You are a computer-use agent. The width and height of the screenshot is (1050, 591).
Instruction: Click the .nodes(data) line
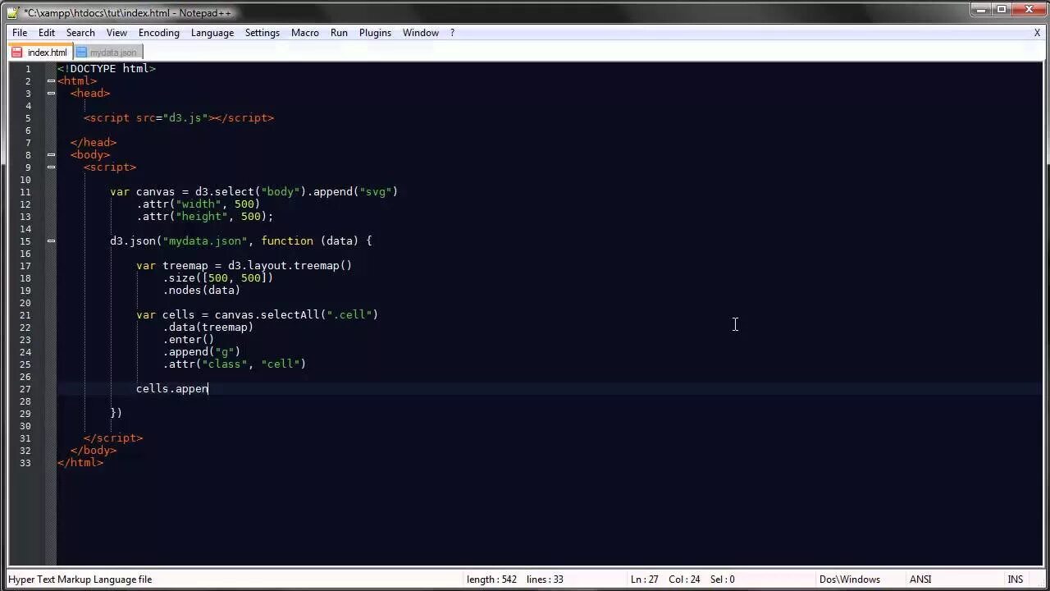click(202, 291)
